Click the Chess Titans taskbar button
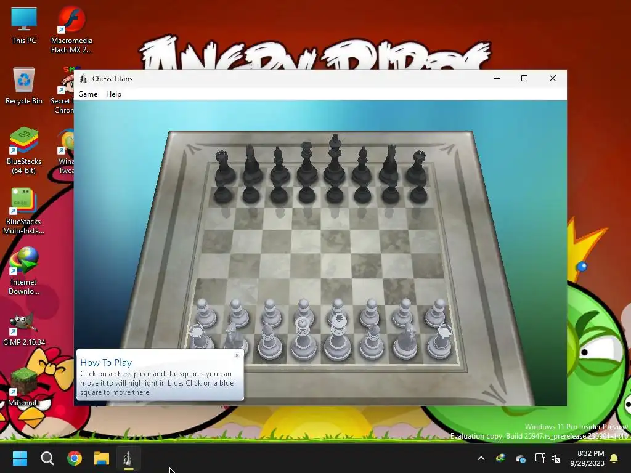 pyautogui.click(x=128, y=458)
